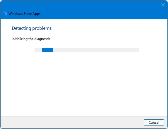Select the Detecting problems heading

[x=32, y=28]
